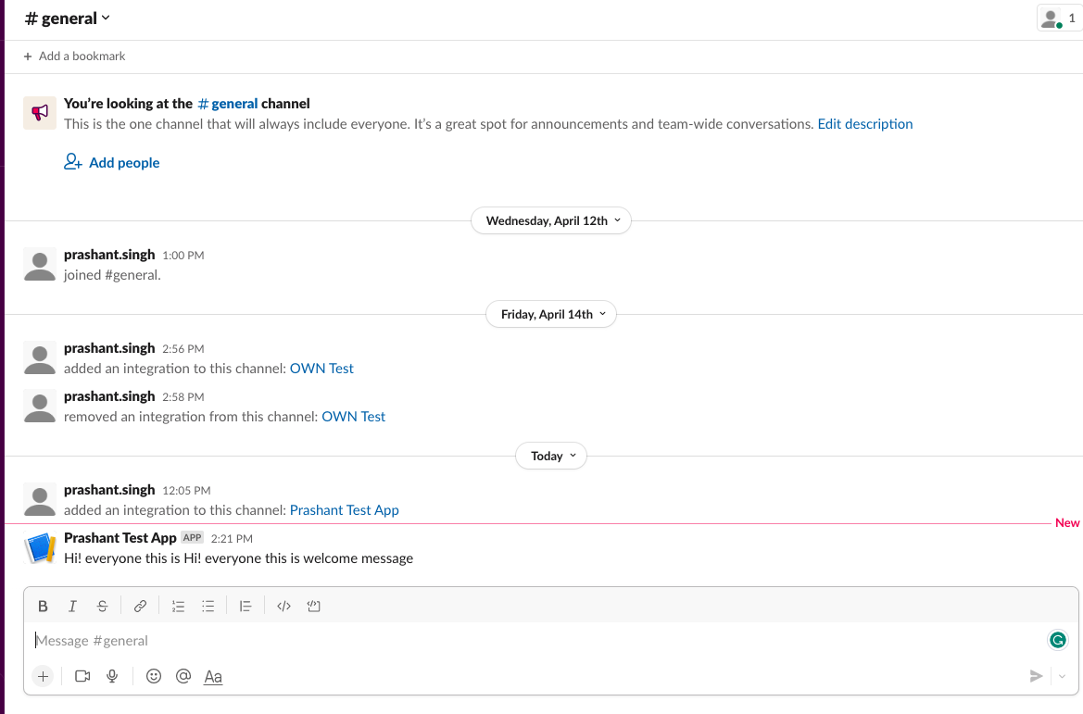Mention a teammate with the @ icon
Image resolution: width=1083 pixels, height=714 pixels.
183,676
